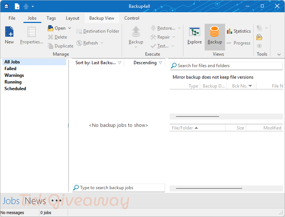The width and height of the screenshot is (285, 217).
Task: Expand the quick access toolbar dropdown
Action: (33, 6)
